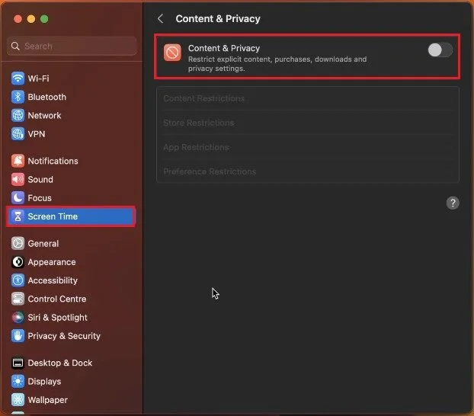Click the Network globe icon

tap(18, 115)
